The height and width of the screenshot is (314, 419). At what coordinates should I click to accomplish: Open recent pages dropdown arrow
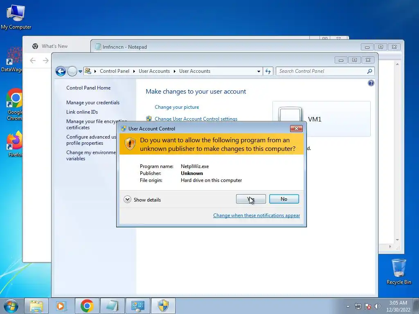point(80,72)
